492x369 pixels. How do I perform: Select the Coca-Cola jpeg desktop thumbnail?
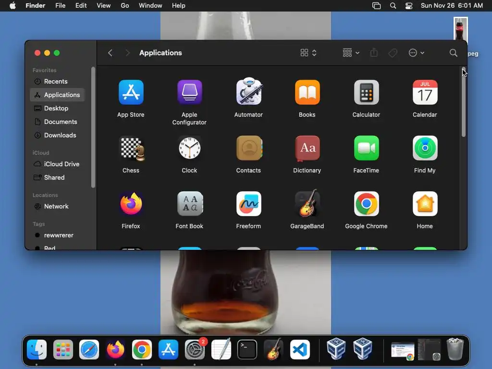click(x=461, y=28)
